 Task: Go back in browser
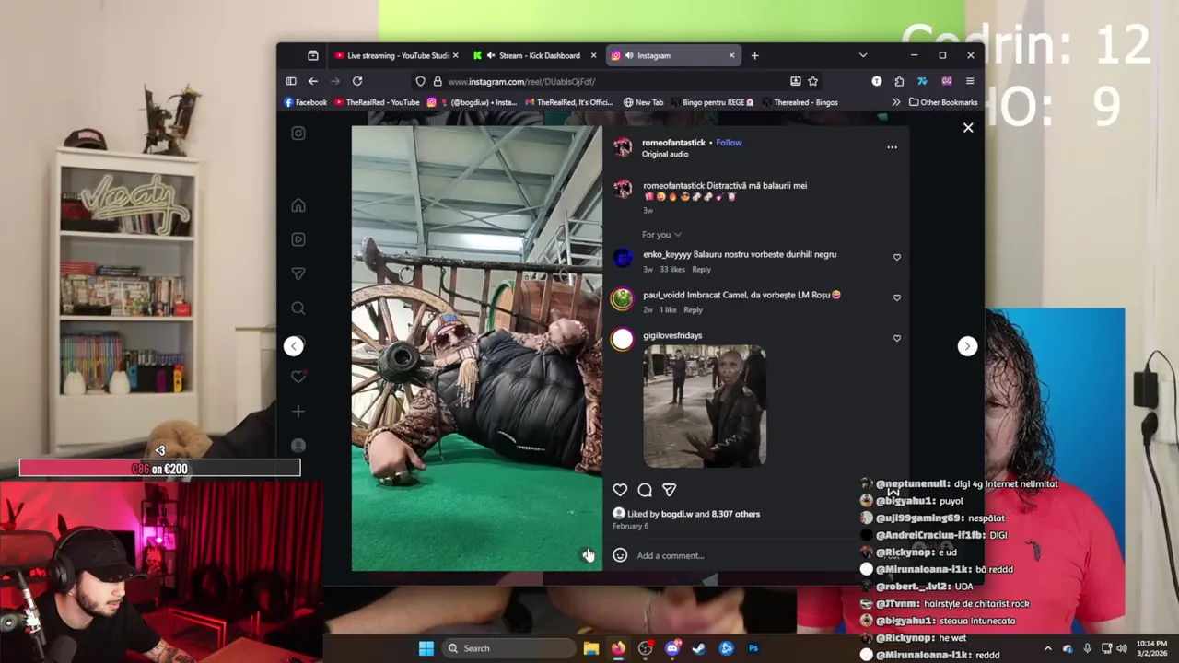pos(313,81)
